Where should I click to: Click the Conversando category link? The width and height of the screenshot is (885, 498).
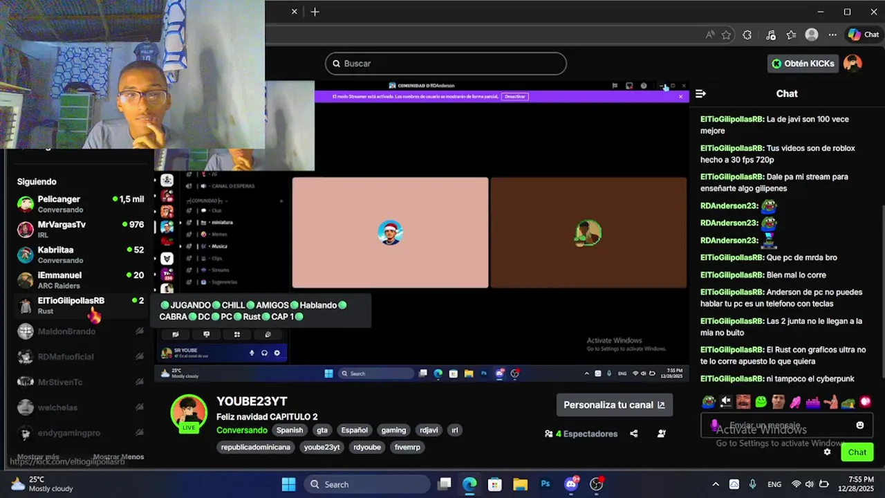pos(242,430)
